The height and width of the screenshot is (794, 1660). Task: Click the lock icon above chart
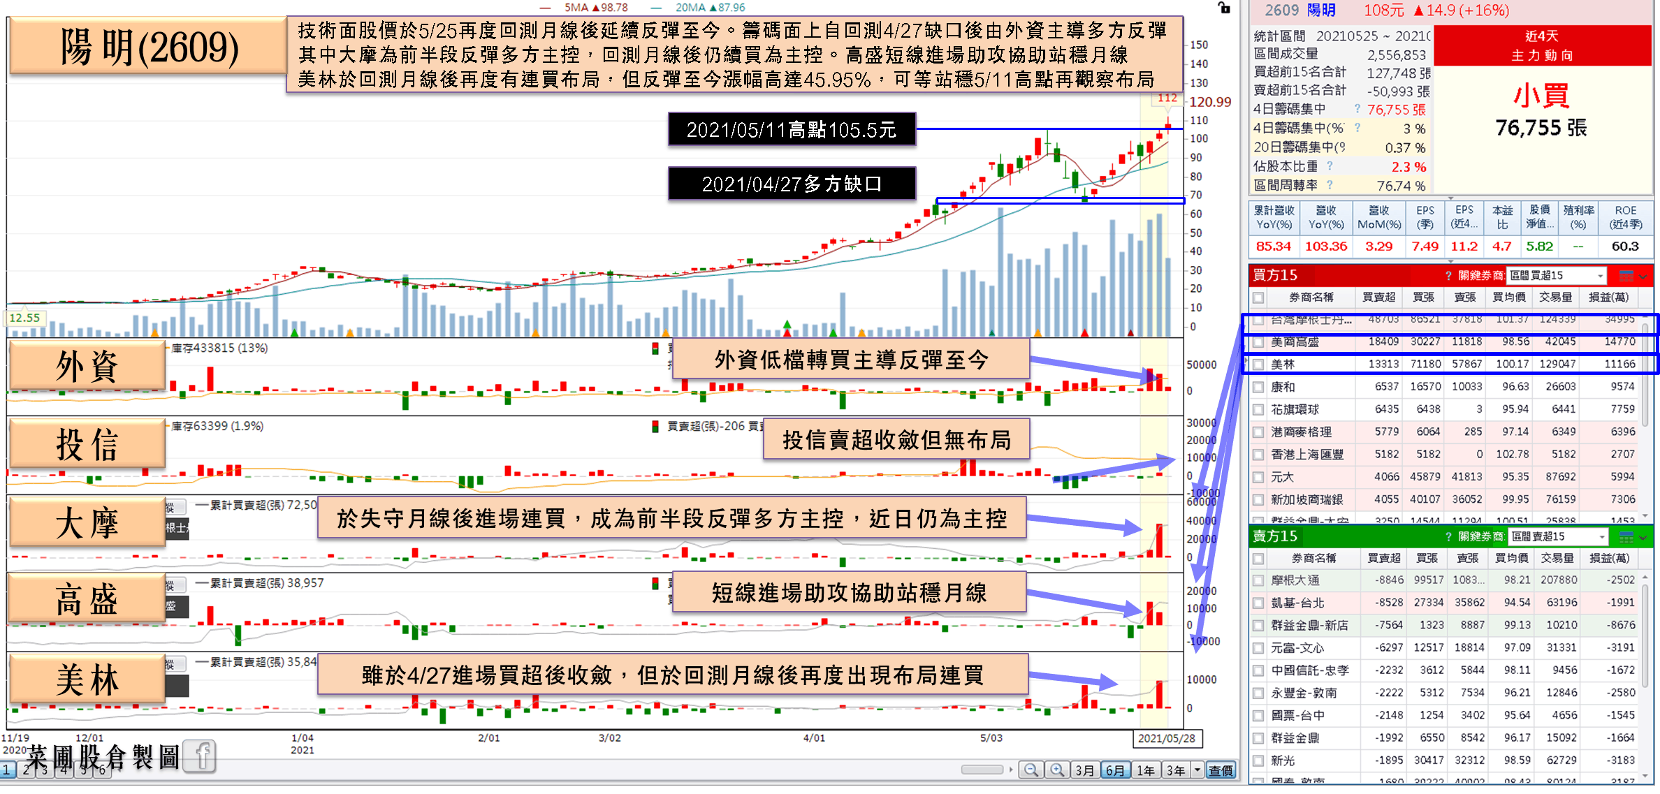pos(1224,8)
